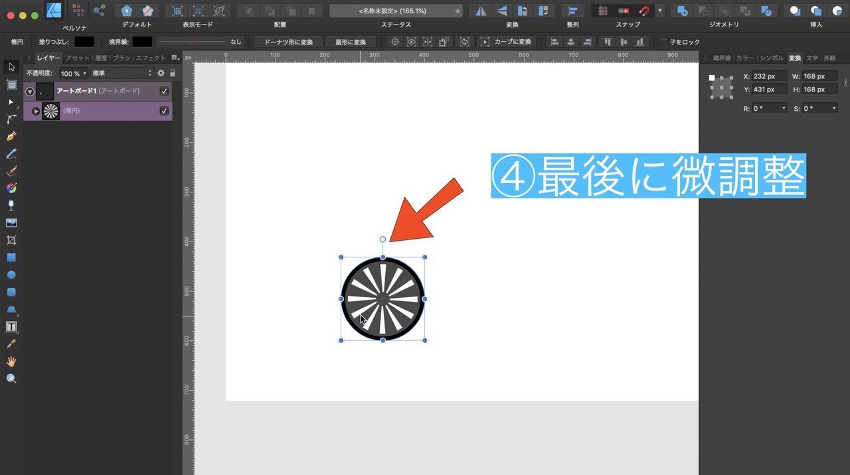Screen dimensions: 850x475
Task: Switch to Pixel persona icon
Action: coord(78,11)
